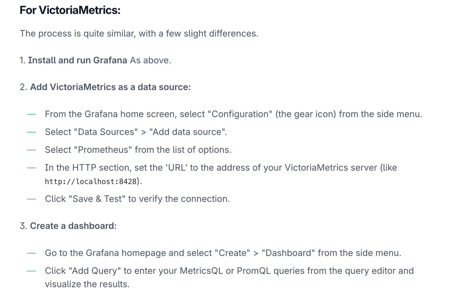Click the 'For VictoriaMetrics:' heading
The width and height of the screenshot is (455, 295).
[x=70, y=10]
